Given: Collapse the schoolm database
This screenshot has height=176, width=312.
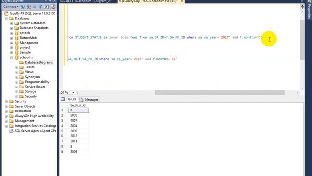Looking at the screenshot, I should tap(12, 58).
